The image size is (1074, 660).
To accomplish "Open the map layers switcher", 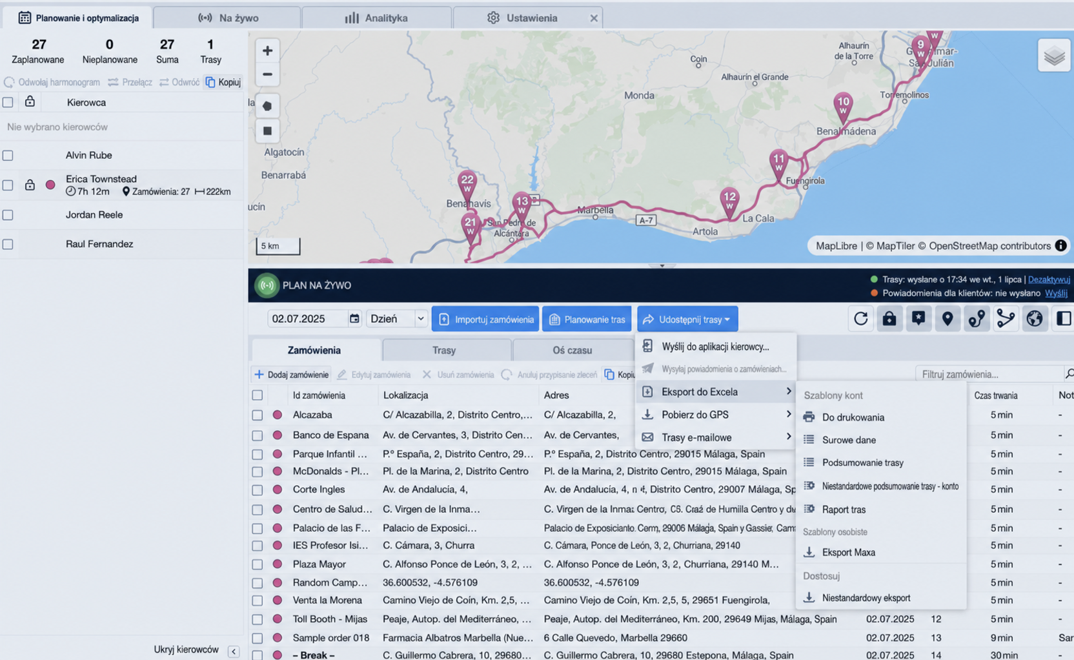I will [x=1054, y=56].
